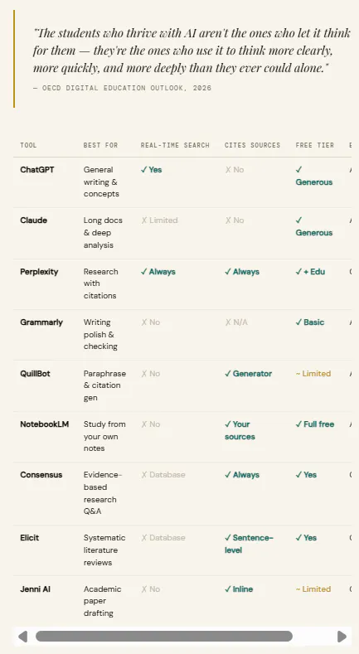Click Jenni AI in the tool column
359x654 pixels.
click(x=36, y=589)
